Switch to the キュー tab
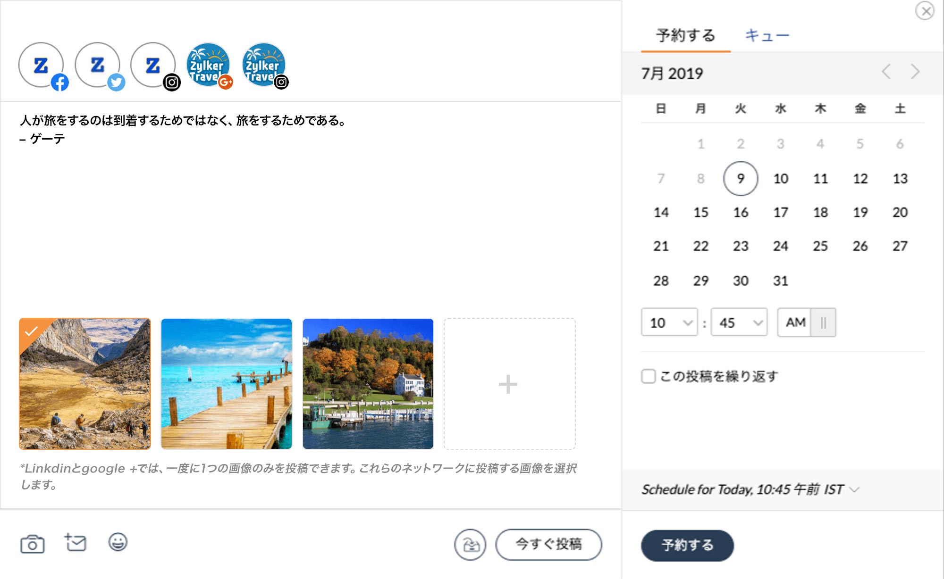 tap(767, 35)
